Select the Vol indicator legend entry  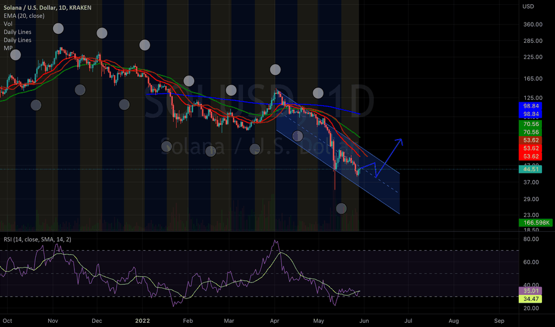(x=8, y=24)
